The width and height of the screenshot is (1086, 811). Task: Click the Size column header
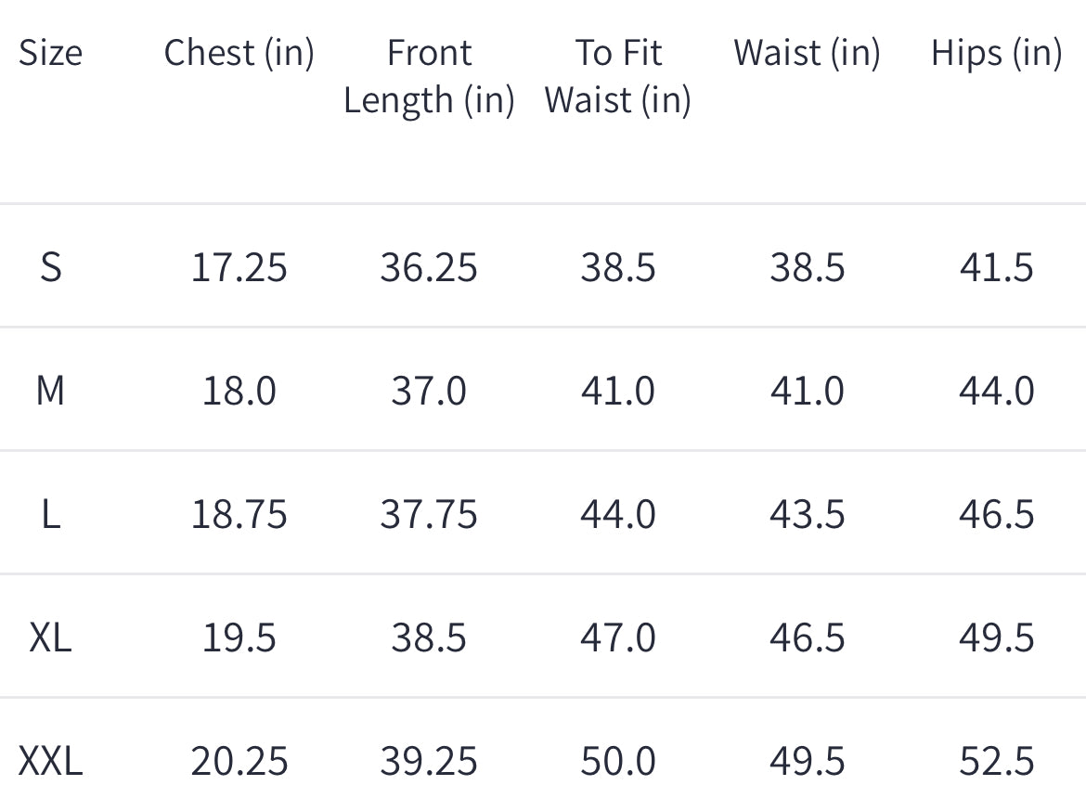[x=50, y=53]
